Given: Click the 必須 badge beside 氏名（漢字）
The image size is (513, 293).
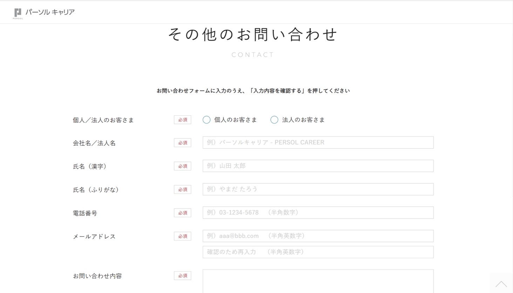Looking at the screenshot, I should tap(183, 166).
